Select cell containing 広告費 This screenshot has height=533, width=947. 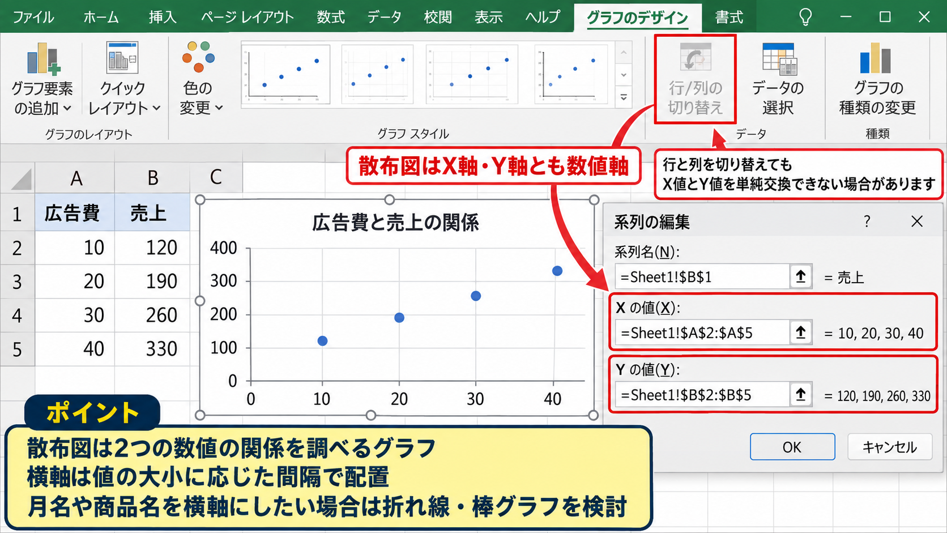(75, 212)
